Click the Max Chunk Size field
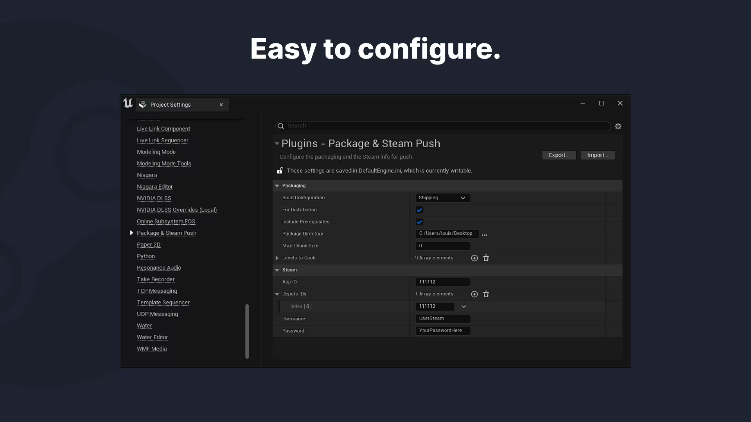Screen dimensions: 751x422 click(443, 246)
